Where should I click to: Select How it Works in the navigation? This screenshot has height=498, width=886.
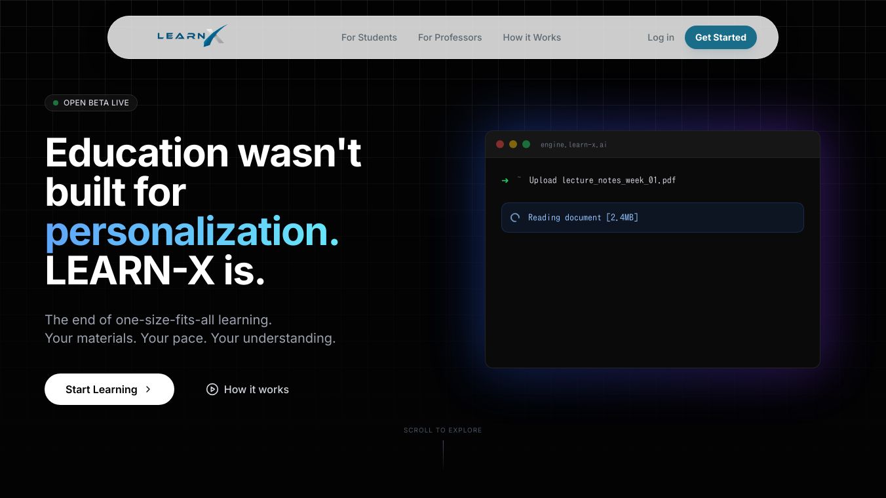[531, 37]
